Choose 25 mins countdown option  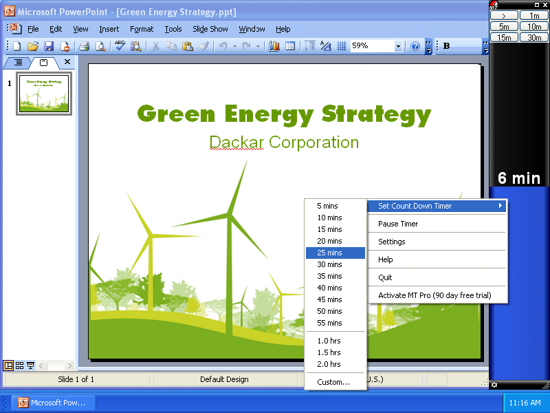coord(335,253)
